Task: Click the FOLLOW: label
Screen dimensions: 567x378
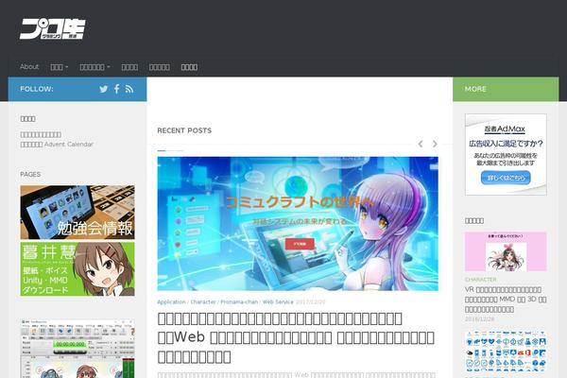Action: tap(37, 89)
